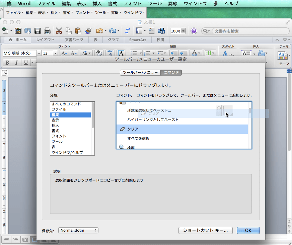Click the Draft view button at bottom
The image size is (292, 245).
6,240
